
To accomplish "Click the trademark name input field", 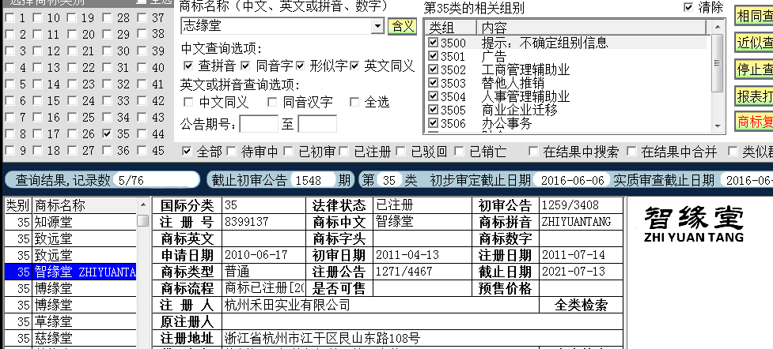I will [x=276, y=26].
